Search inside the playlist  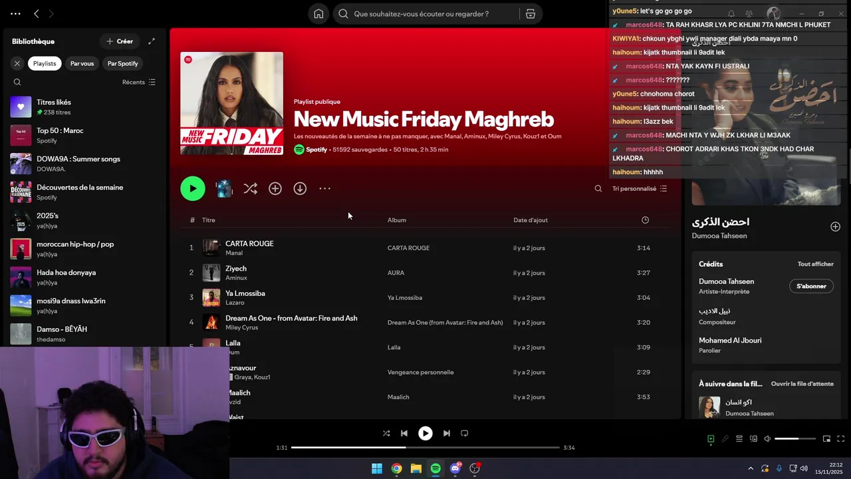pos(598,188)
